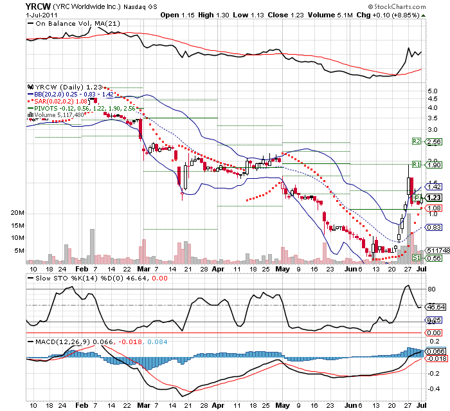The width and height of the screenshot is (450, 411).
Task: Click the volume bars icon beside 'Volume 5,117,480'
Action: point(30,115)
